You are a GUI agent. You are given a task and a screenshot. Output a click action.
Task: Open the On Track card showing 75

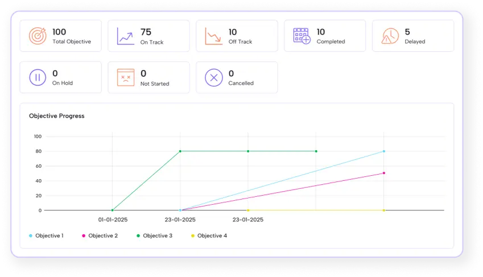(x=148, y=36)
